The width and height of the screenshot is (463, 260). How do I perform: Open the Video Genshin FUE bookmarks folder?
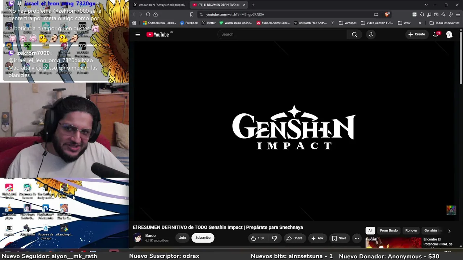[x=377, y=23]
